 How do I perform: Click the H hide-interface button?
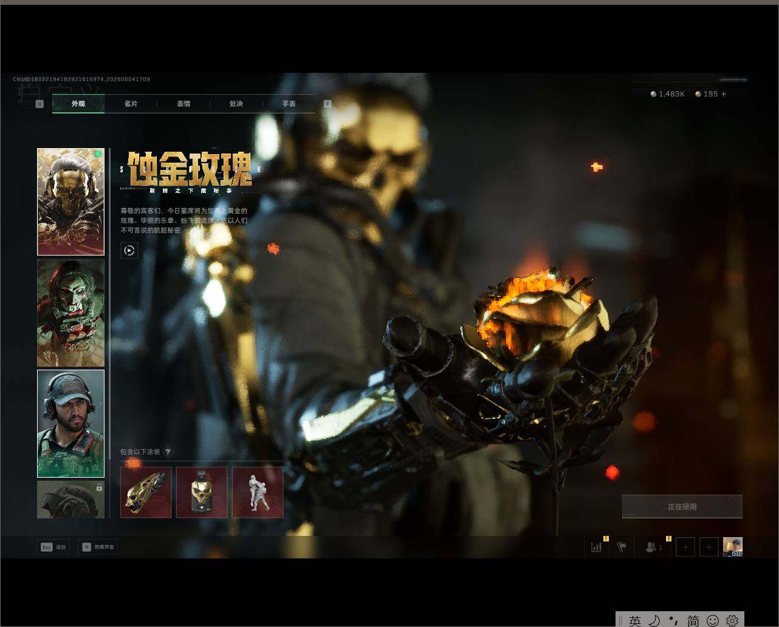click(x=97, y=547)
